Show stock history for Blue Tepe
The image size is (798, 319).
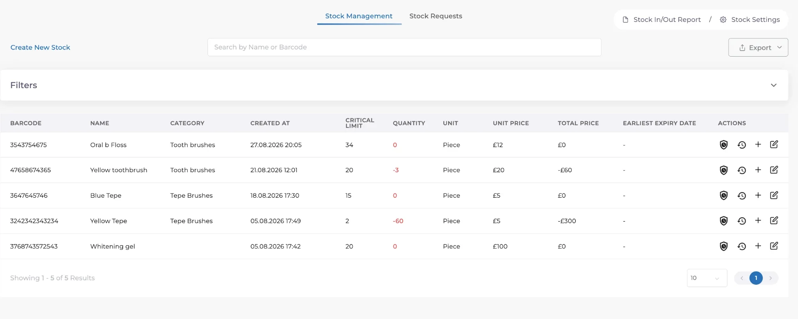[742, 195]
